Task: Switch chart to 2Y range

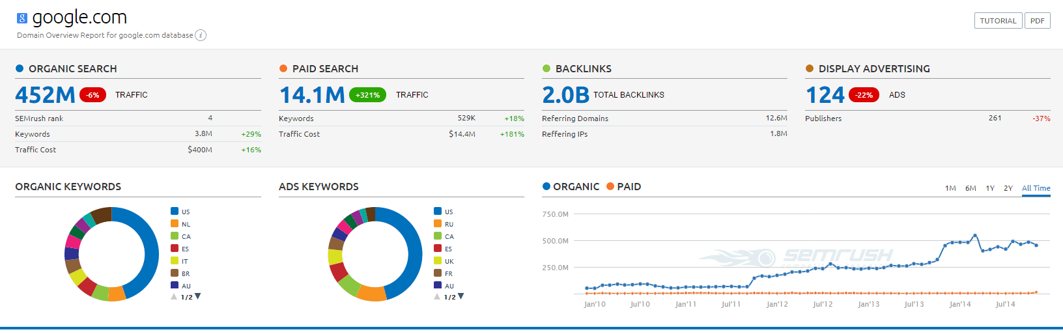Action: click(x=1008, y=188)
